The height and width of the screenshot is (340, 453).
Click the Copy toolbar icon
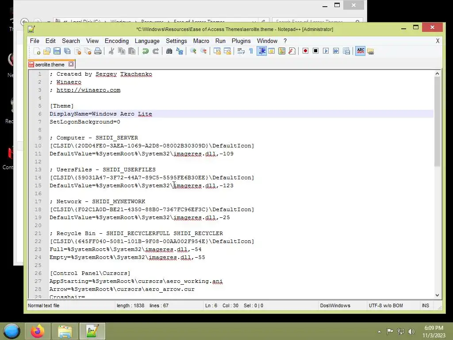coord(122,51)
